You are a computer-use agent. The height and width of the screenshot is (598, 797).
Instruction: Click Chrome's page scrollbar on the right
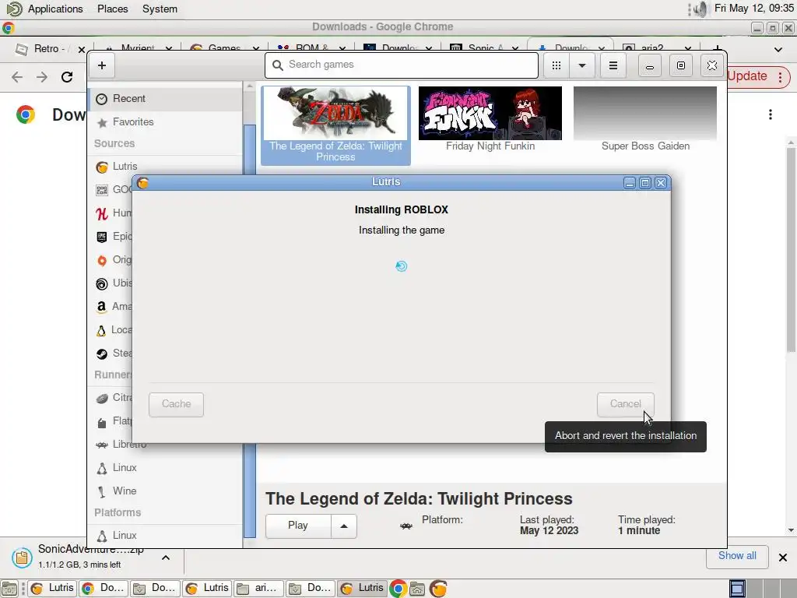791,249
